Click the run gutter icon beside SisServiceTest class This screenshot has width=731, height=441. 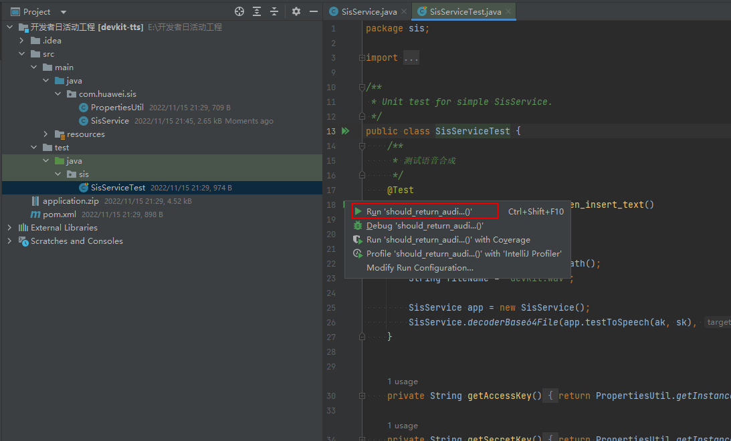click(x=346, y=132)
